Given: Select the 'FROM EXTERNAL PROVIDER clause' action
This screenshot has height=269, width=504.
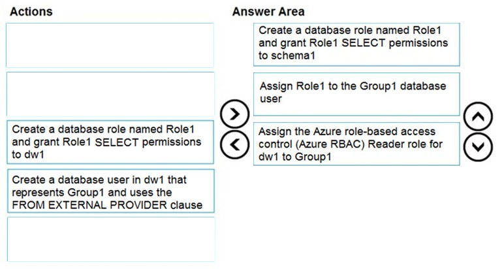Looking at the screenshot, I should (x=110, y=191).
